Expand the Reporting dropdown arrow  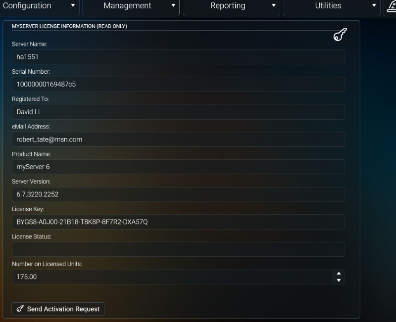click(x=274, y=5)
